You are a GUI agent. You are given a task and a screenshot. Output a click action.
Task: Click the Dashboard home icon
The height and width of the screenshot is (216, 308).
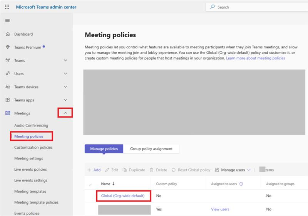pyautogui.click(x=8, y=34)
